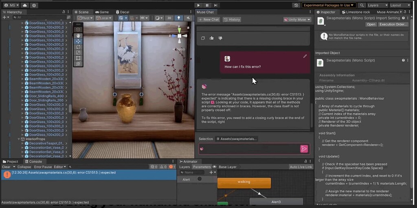Screen dimensions: 417x208
Task: Open Hierarchy panel kebab menu
Action: click(68, 12)
